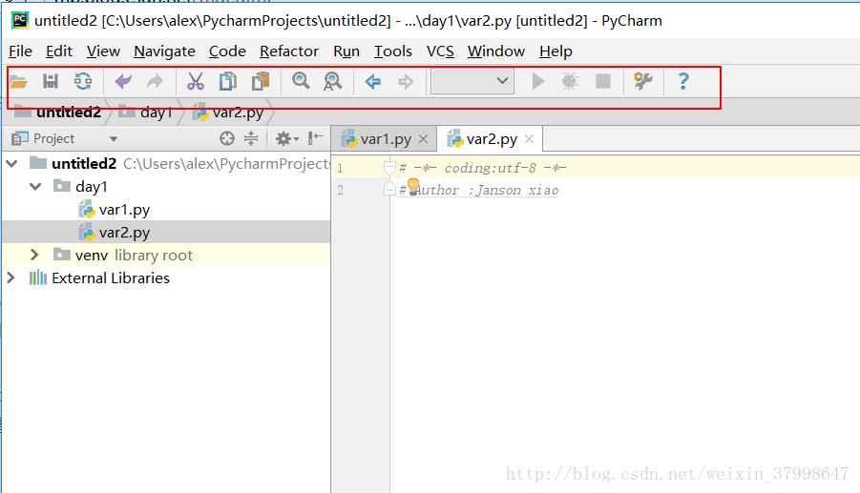Screen dimensions: 860x493
Task: Place cursor in Author Janson xiao line
Action: click(479, 190)
